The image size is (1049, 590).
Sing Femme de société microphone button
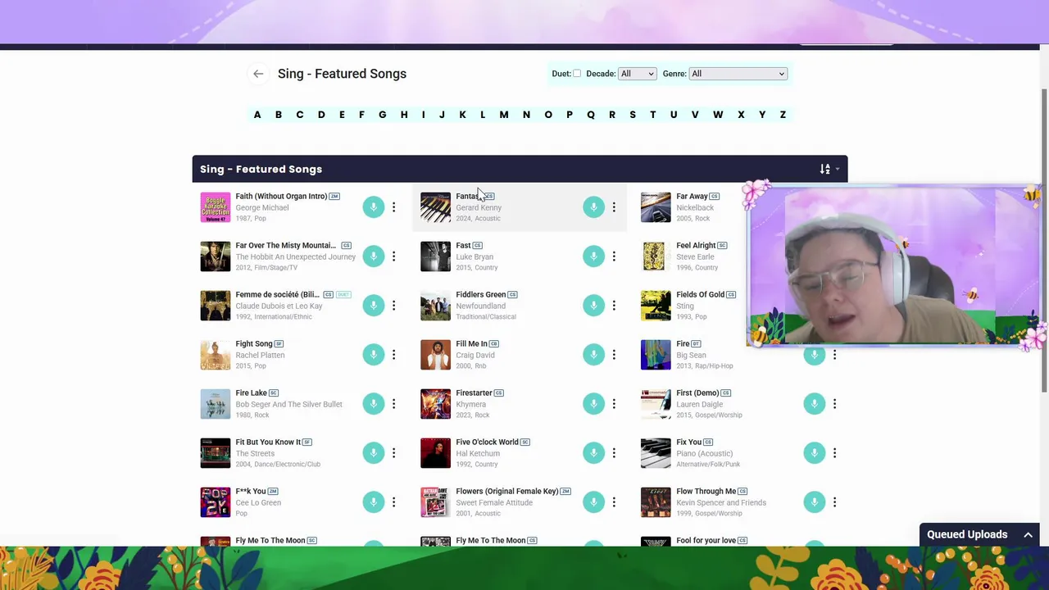coord(374,306)
